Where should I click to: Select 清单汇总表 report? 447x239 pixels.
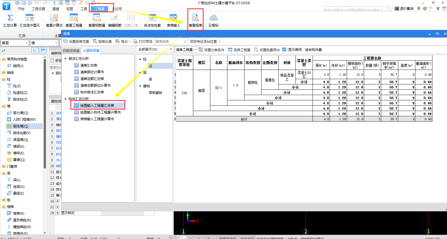89,65
